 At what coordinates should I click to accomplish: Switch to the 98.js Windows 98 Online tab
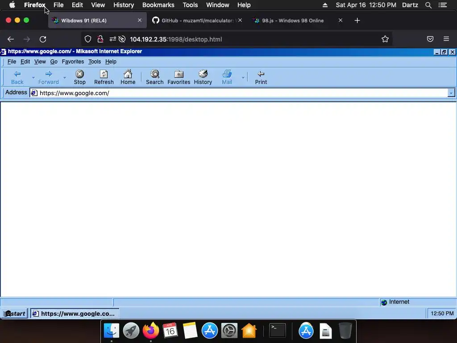coord(297,21)
